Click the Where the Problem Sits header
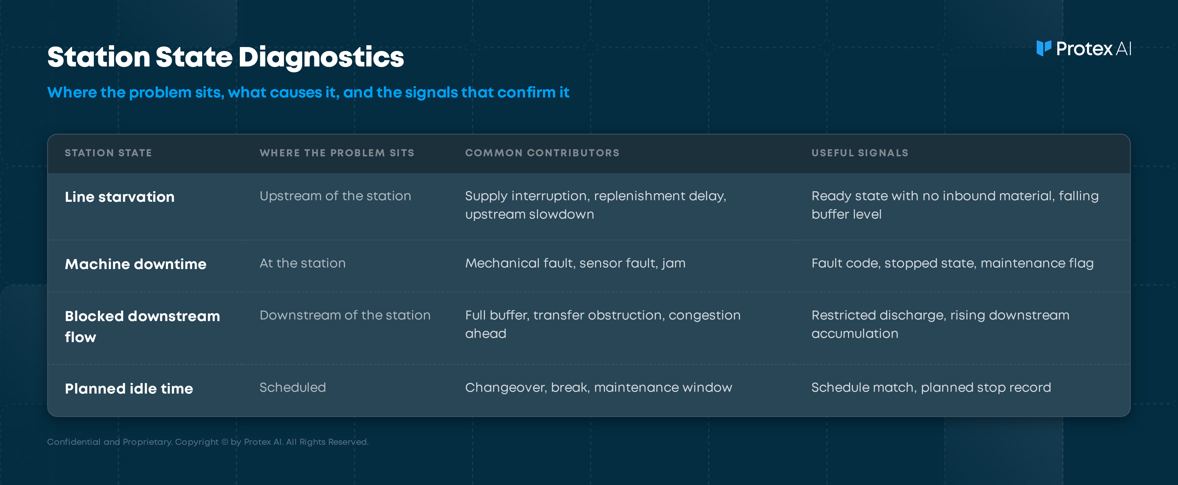 point(337,153)
